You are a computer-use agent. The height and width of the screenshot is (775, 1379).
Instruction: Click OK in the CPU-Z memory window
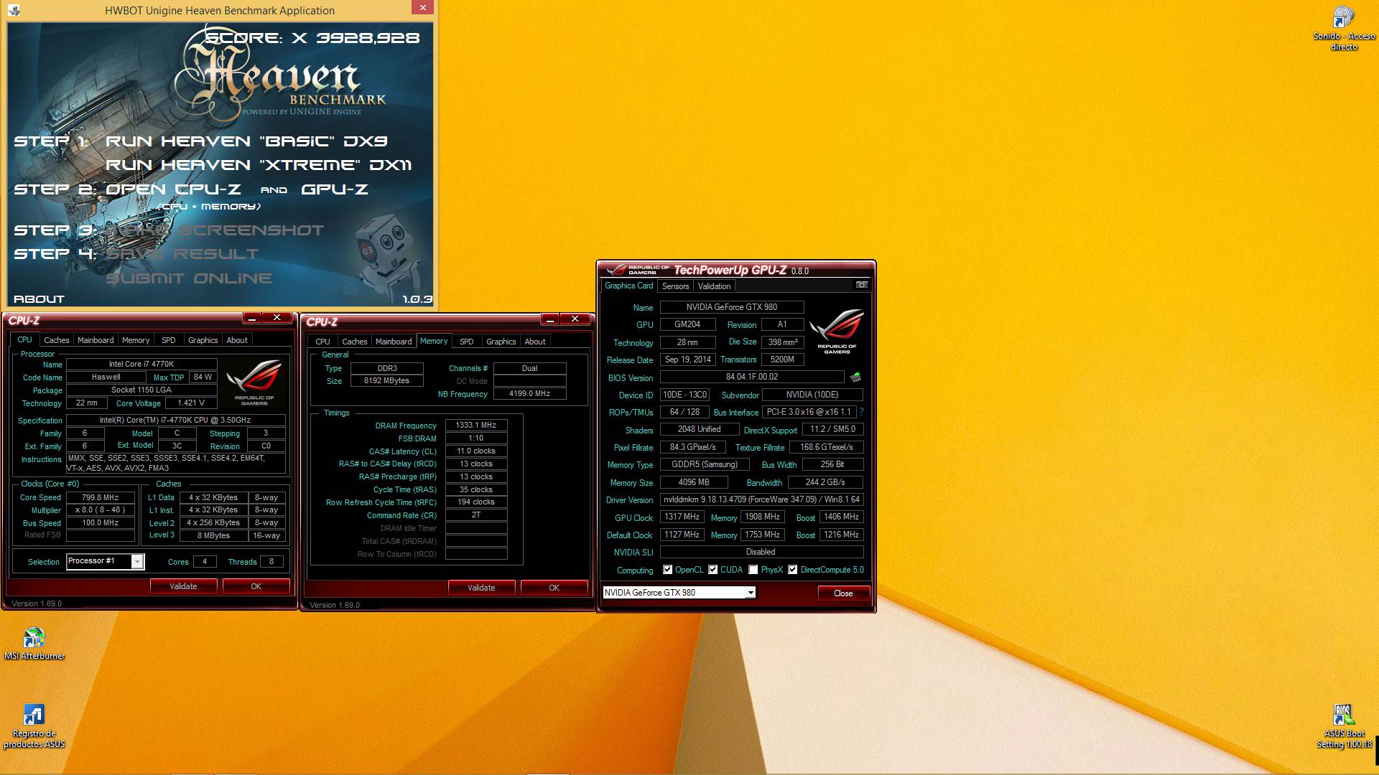[x=554, y=588]
